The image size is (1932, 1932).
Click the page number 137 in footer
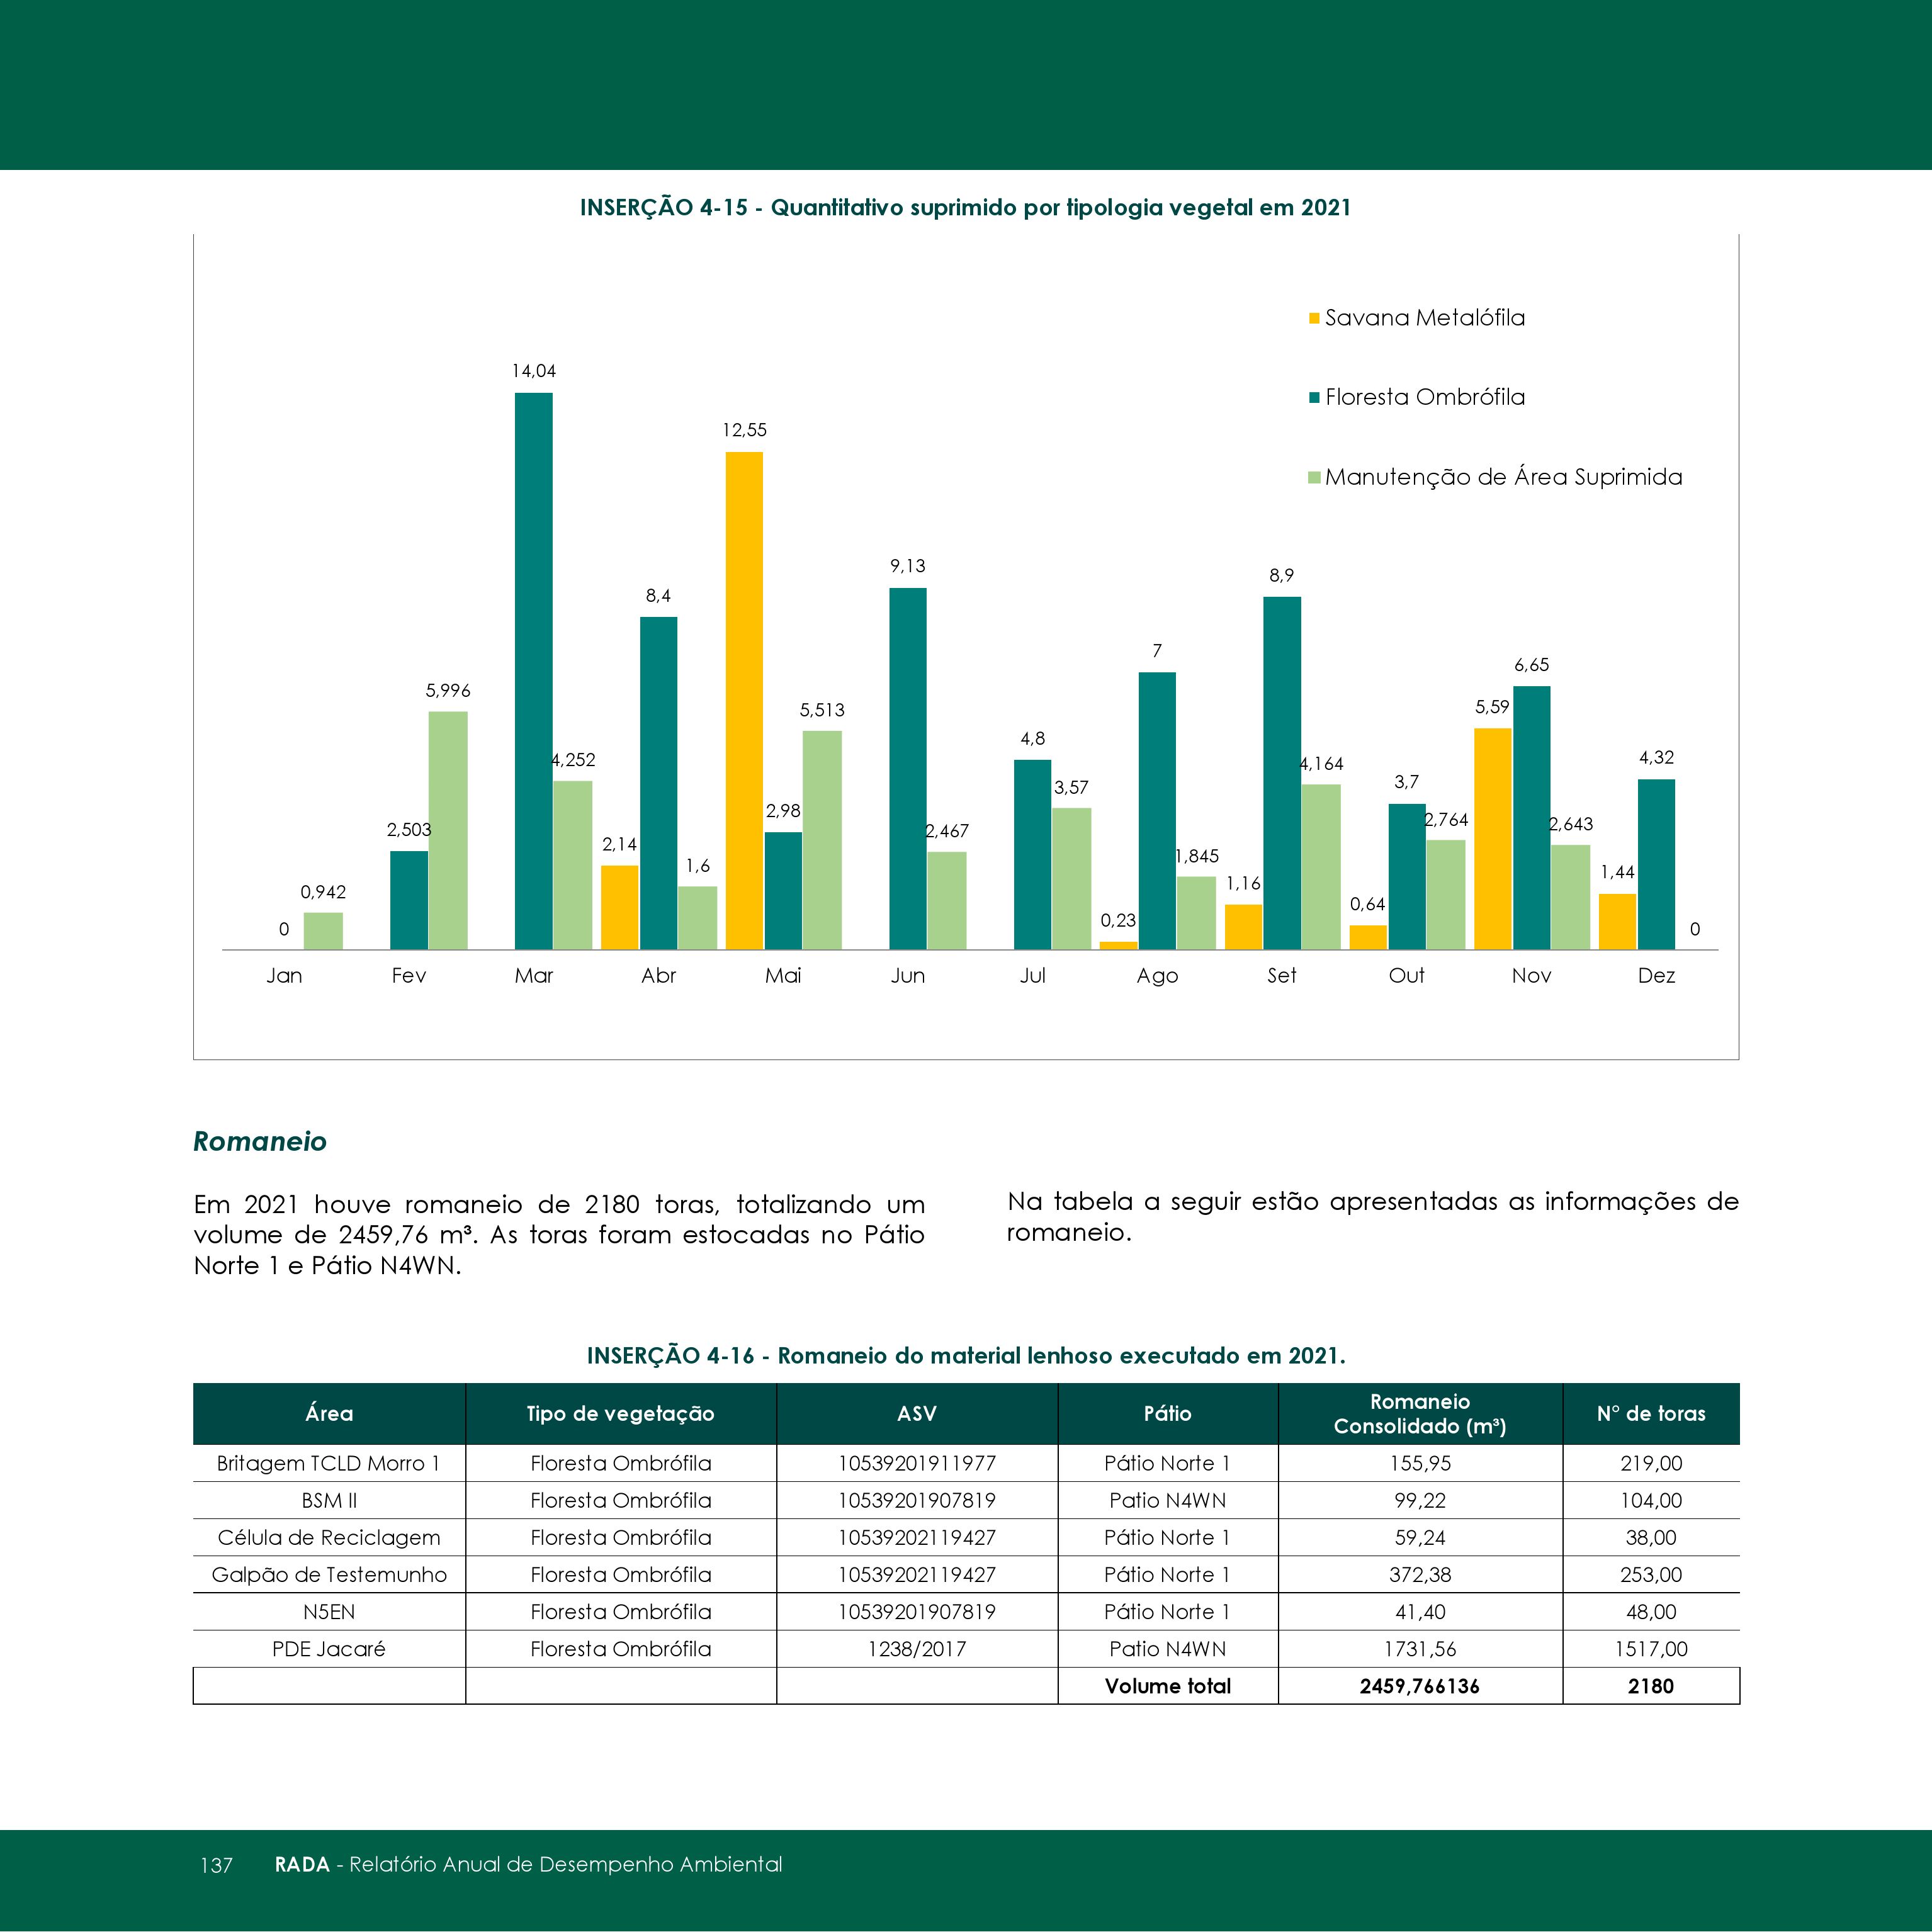[x=216, y=1865]
